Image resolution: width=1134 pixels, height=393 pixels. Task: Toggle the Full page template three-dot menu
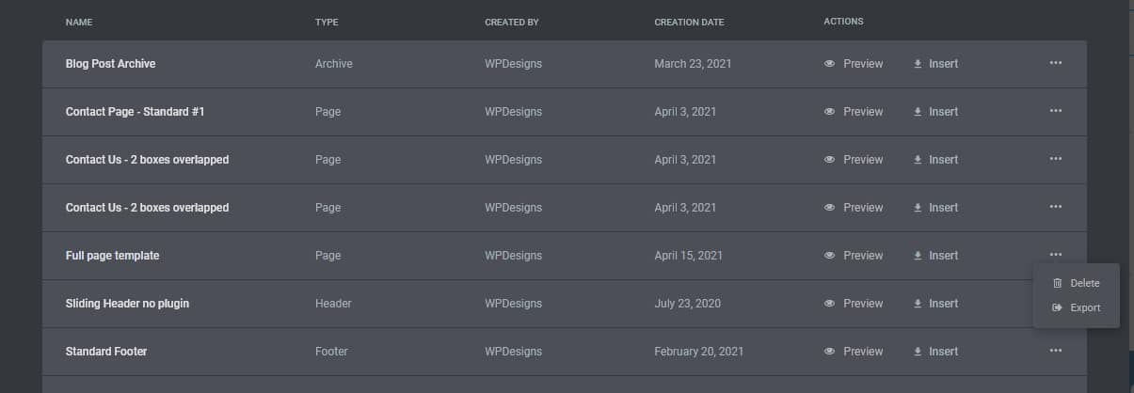click(x=1055, y=255)
